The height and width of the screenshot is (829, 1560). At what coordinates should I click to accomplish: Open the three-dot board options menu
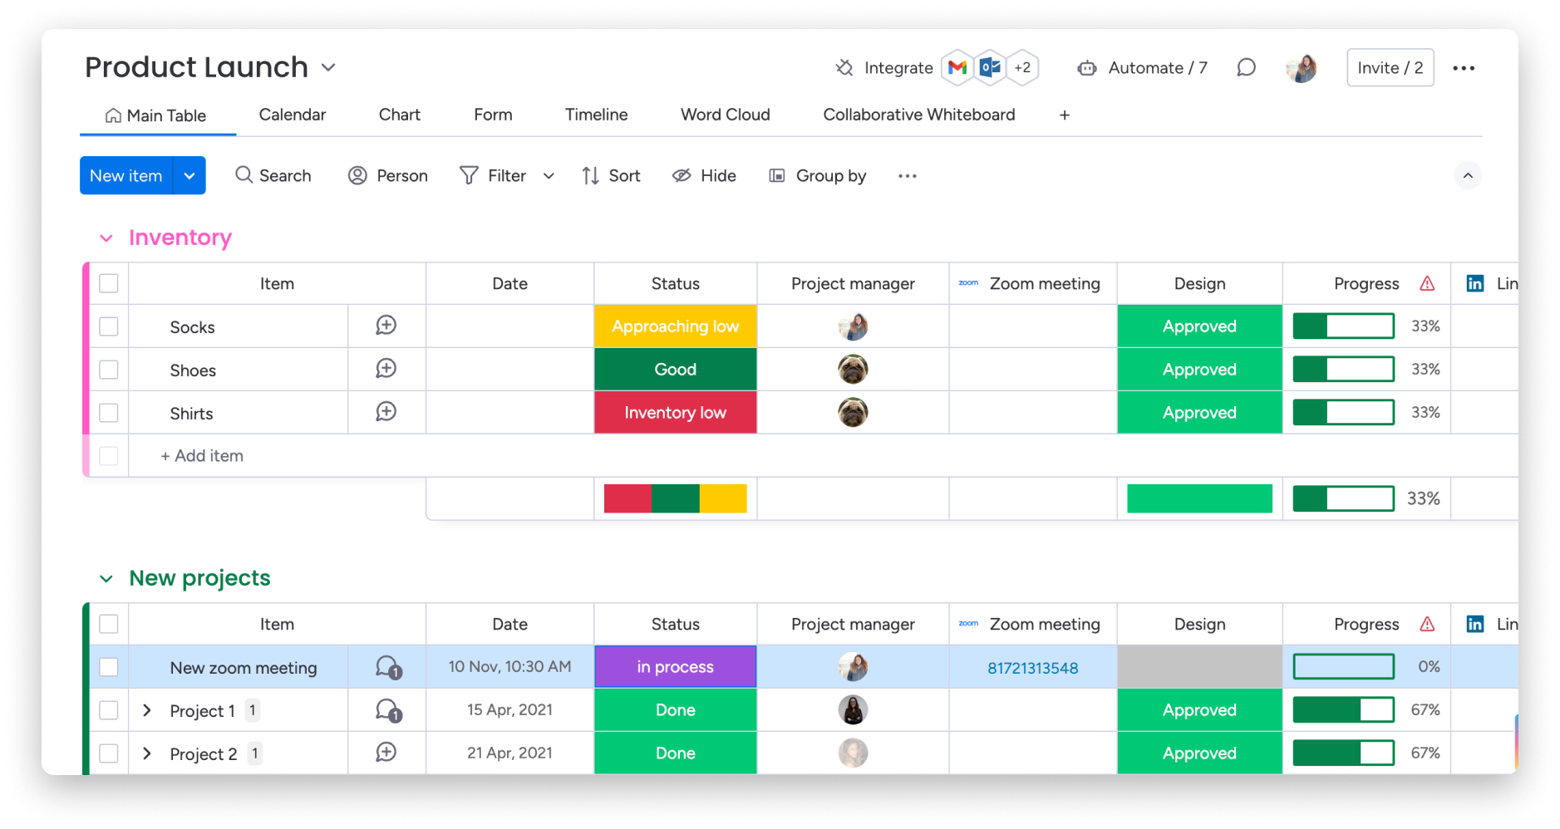(x=1464, y=68)
